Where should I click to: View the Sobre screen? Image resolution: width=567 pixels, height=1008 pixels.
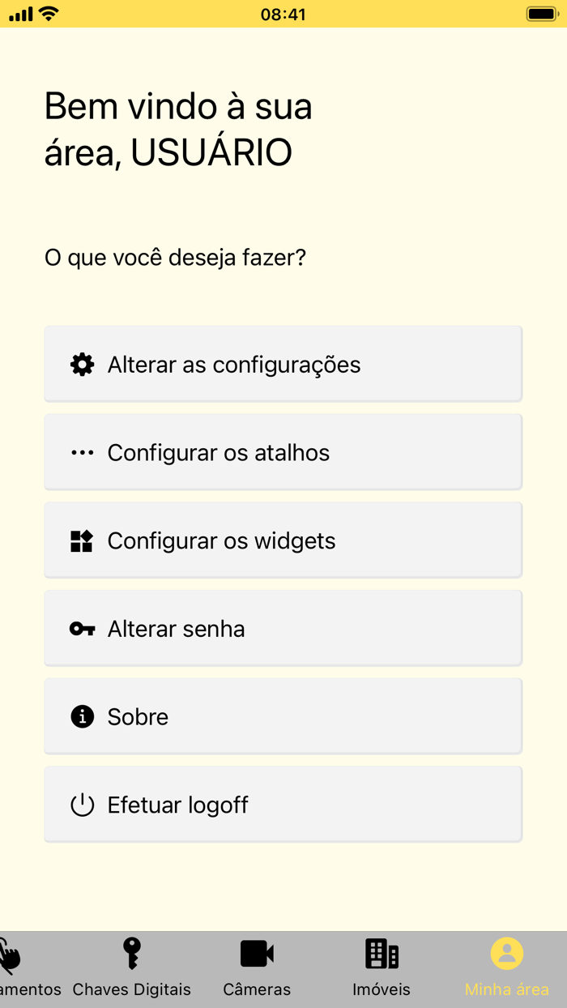pos(283,716)
